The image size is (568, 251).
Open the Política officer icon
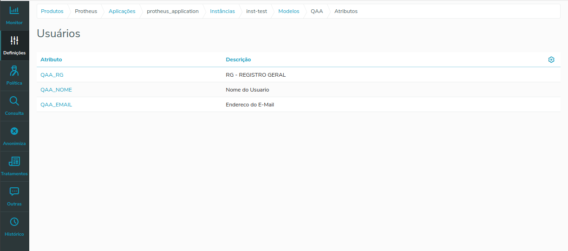[x=14, y=71]
